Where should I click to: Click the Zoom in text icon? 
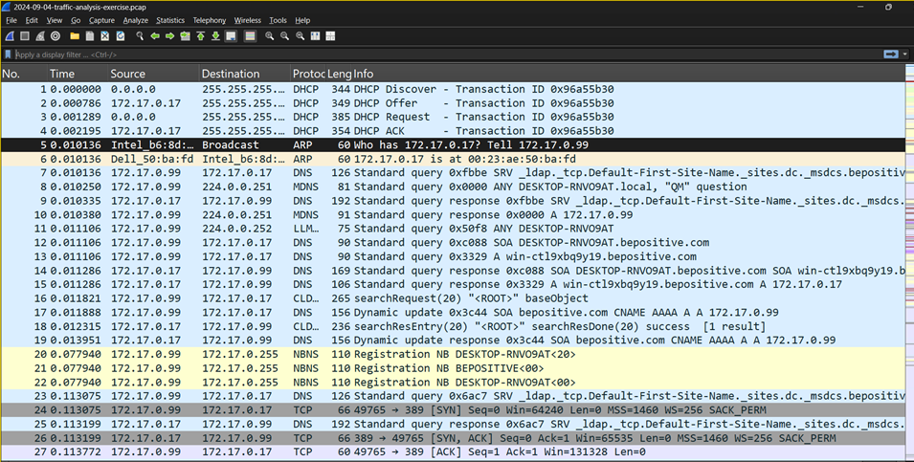(x=269, y=36)
